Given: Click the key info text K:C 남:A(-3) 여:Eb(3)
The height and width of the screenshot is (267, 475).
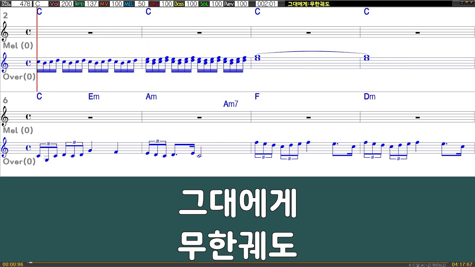Looking at the screenshot, I should [x=427, y=265].
